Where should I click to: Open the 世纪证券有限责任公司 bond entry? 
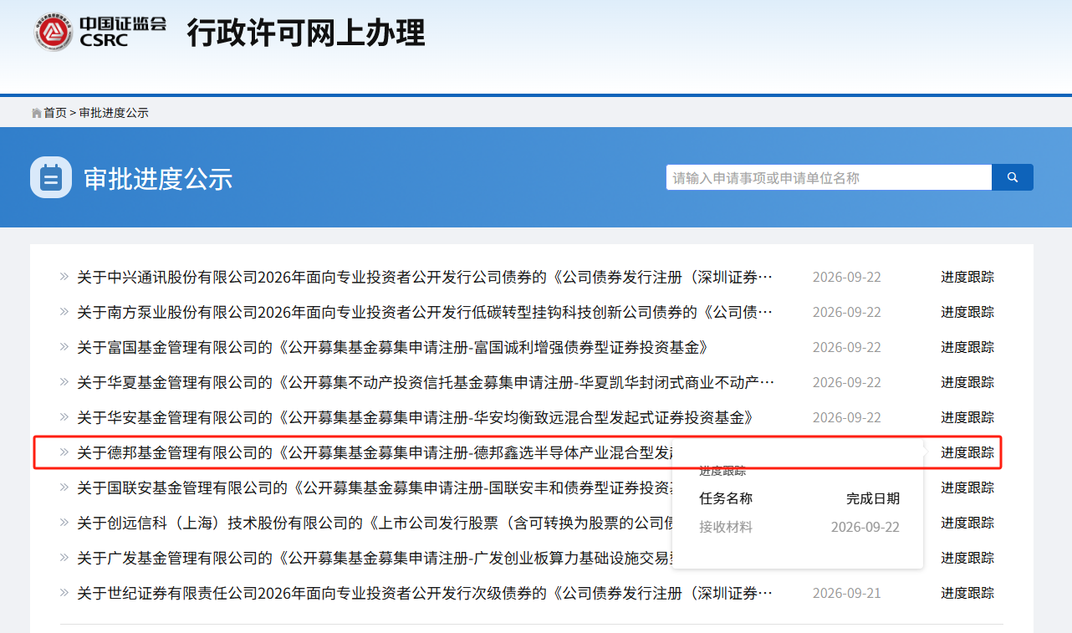[x=425, y=593]
